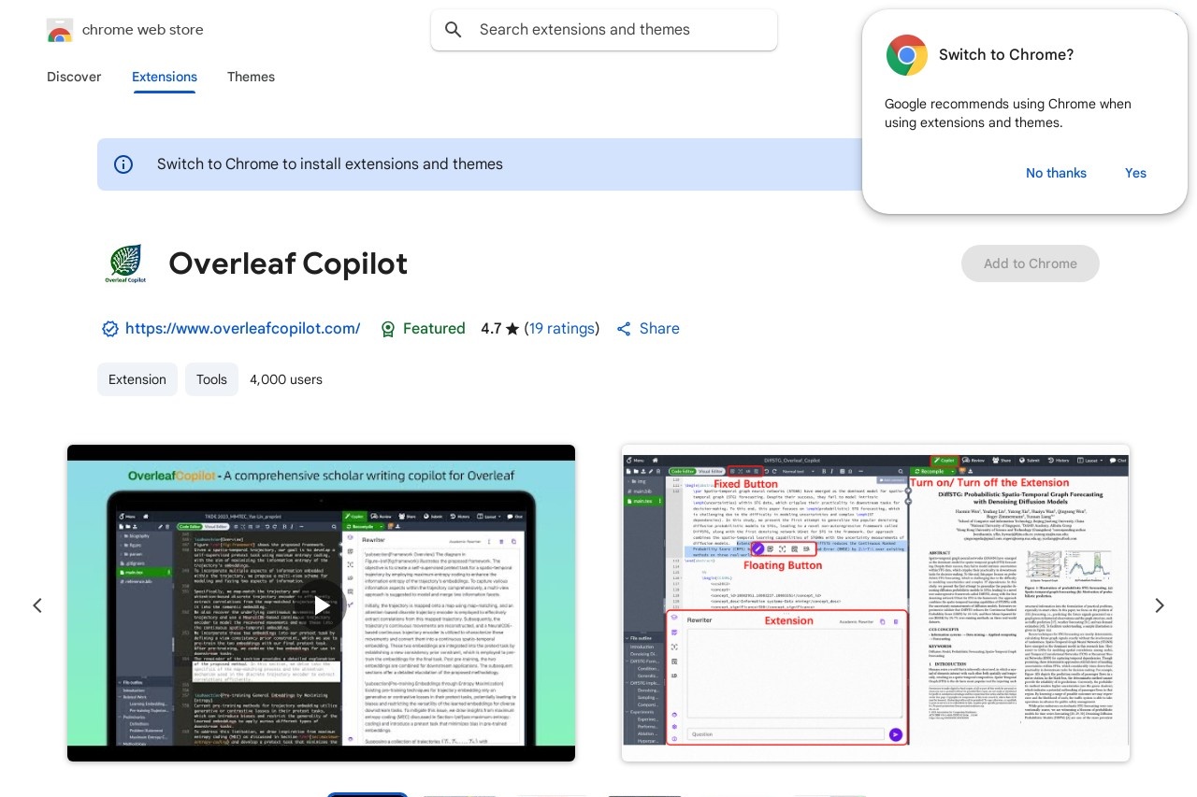Click the Switch to Chrome? heading
Image resolution: width=1197 pixels, height=797 pixels.
(1006, 55)
